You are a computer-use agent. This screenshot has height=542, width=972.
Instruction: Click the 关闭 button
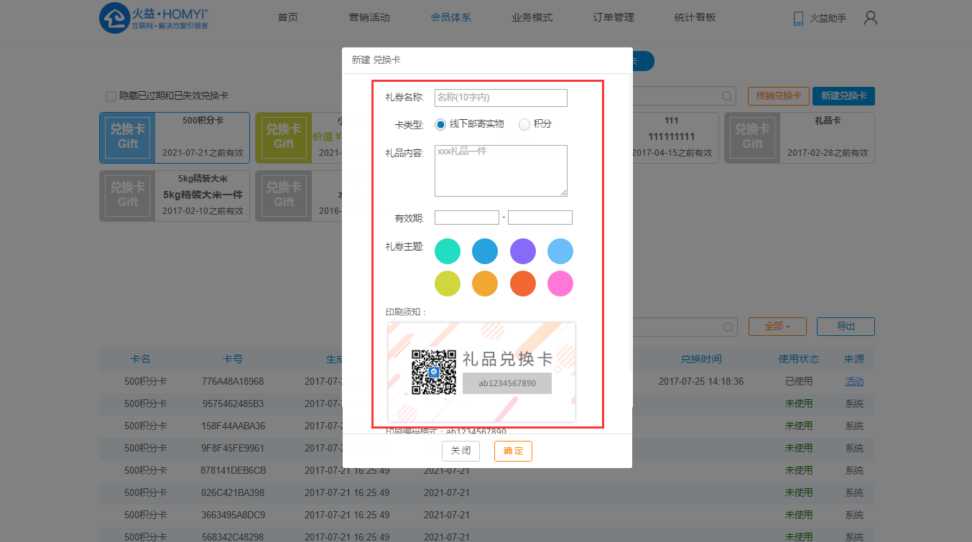[460, 451]
